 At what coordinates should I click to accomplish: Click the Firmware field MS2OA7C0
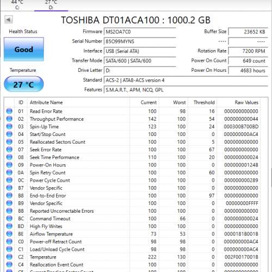click(140, 32)
